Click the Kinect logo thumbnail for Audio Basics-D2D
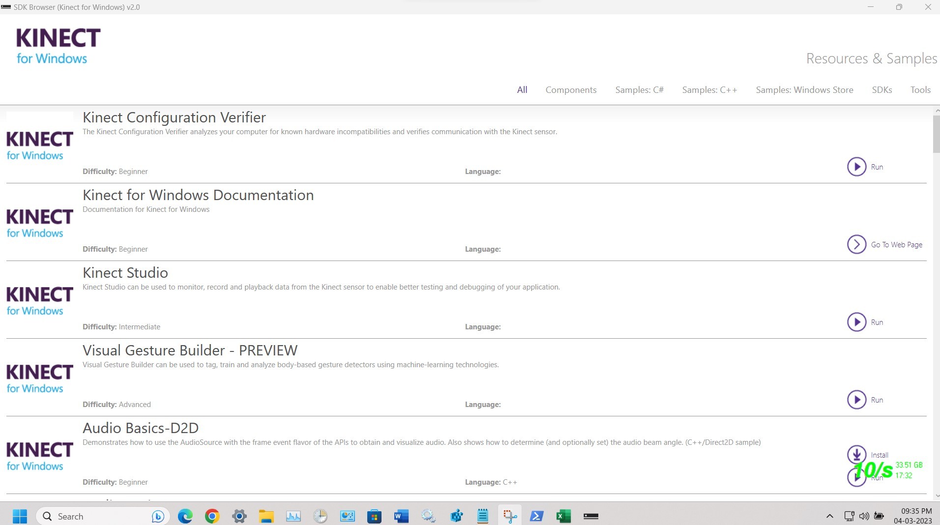The image size is (940, 525). pyautogui.click(x=40, y=456)
